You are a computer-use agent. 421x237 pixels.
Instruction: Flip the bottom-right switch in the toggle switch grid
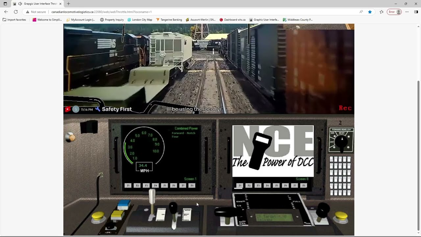(x=349, y=192)
